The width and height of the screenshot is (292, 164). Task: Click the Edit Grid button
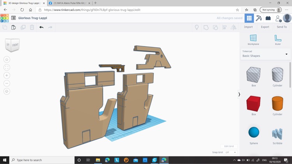229,147
